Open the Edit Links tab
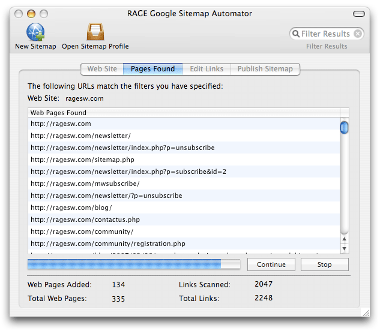This screenshot has width=380, height=334. (x=207, y=69)
